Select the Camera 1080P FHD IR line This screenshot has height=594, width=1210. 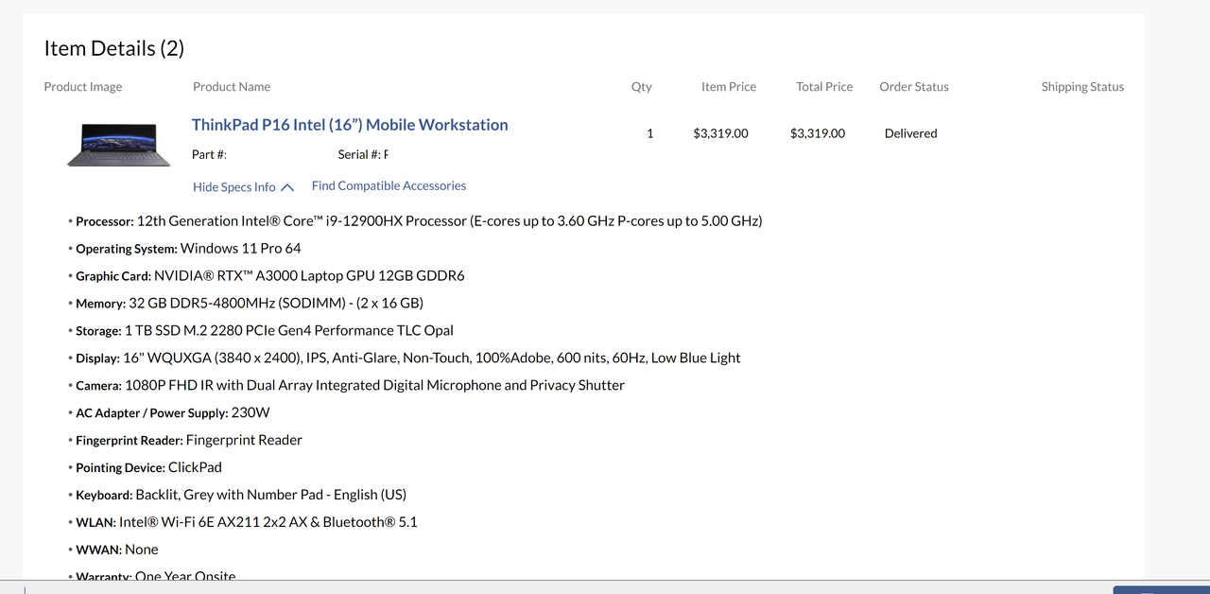coord(346,386)
